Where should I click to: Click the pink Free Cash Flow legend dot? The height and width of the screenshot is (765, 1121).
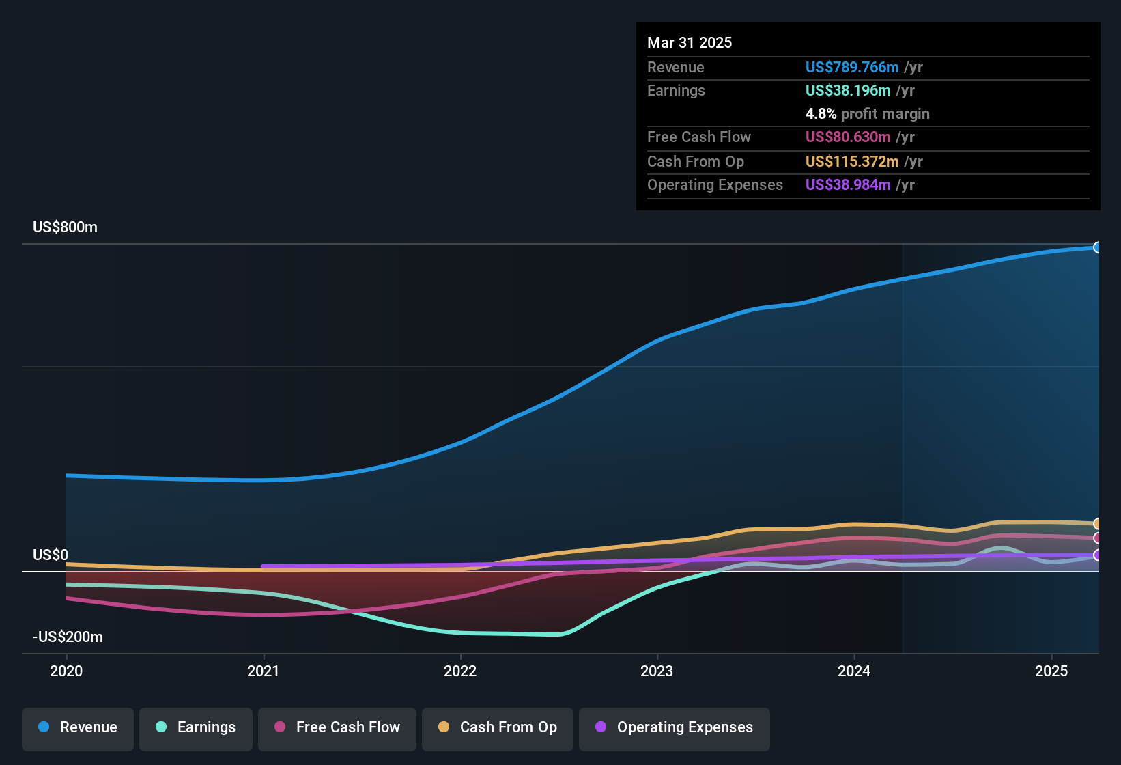(x=280, y=727)
